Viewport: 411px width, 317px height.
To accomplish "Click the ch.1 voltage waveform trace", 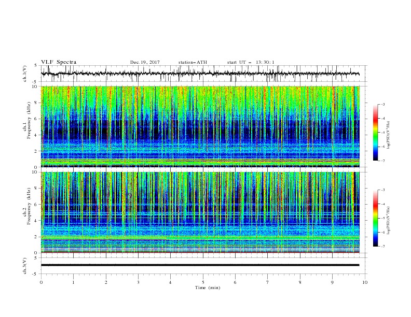I will pos(200,74).
